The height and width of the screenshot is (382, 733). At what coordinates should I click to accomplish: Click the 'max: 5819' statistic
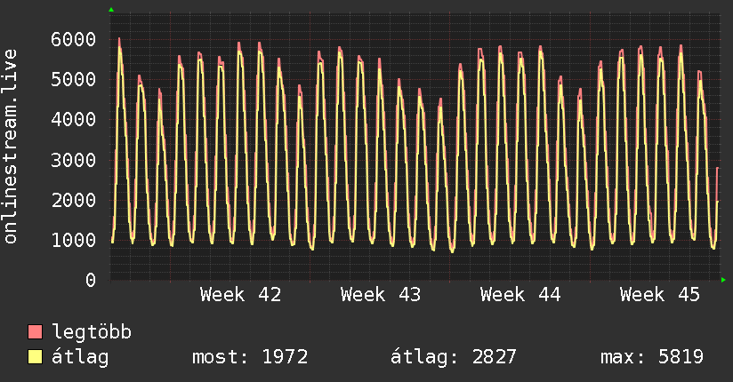click(652, 358)
